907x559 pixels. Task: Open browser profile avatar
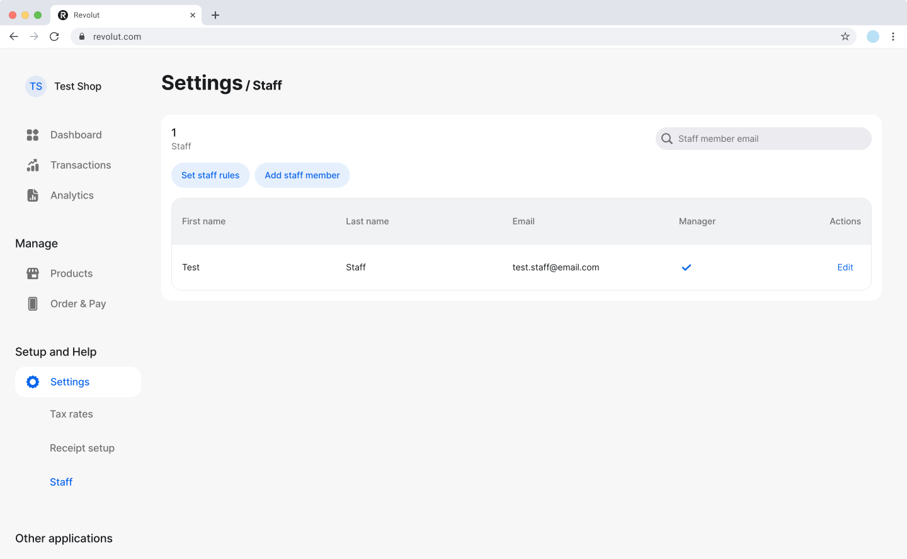pos(873,37)
